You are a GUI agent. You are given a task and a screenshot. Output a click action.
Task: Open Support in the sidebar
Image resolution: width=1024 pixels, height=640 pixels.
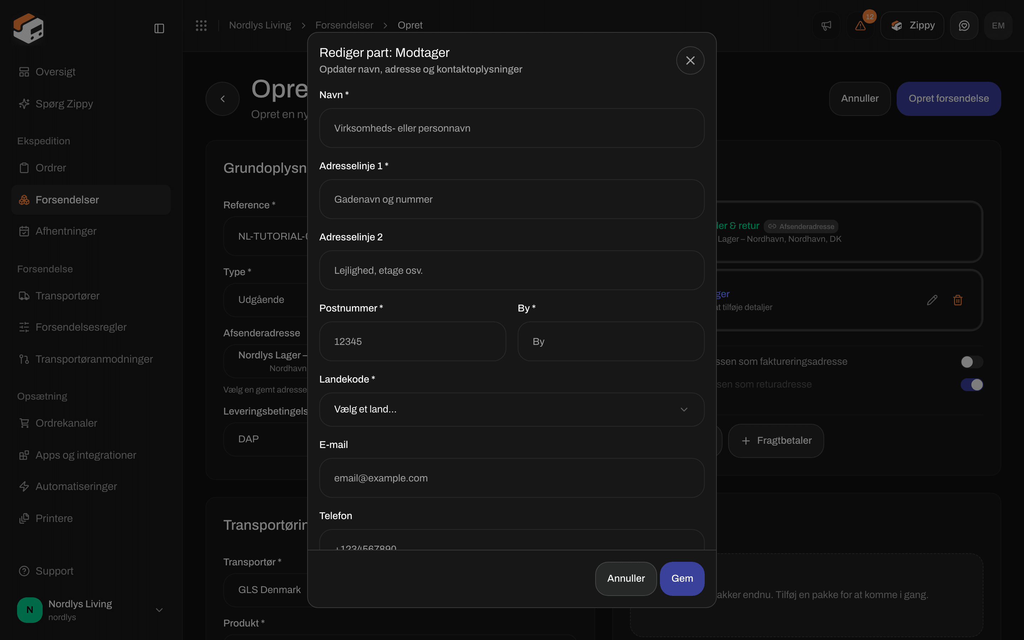[91, 571]
